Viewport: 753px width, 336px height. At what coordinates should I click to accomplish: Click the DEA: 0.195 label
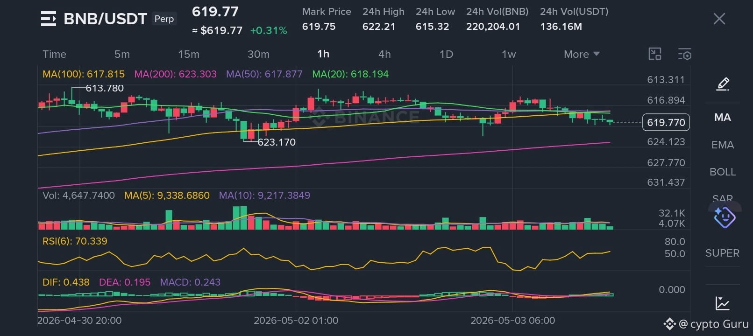(125, 282)
